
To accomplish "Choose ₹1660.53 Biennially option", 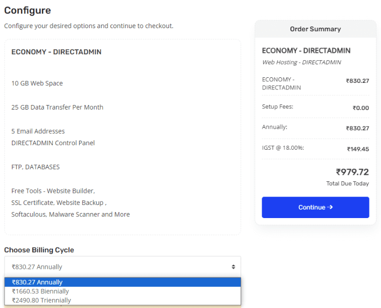I will pos(122,291).
